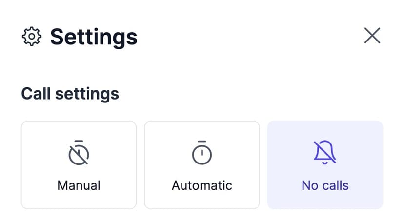Image resolution: width=404 pixels, height=224 pixels.
Task: Click the "Manual" text label
Action: coord(79,185)
